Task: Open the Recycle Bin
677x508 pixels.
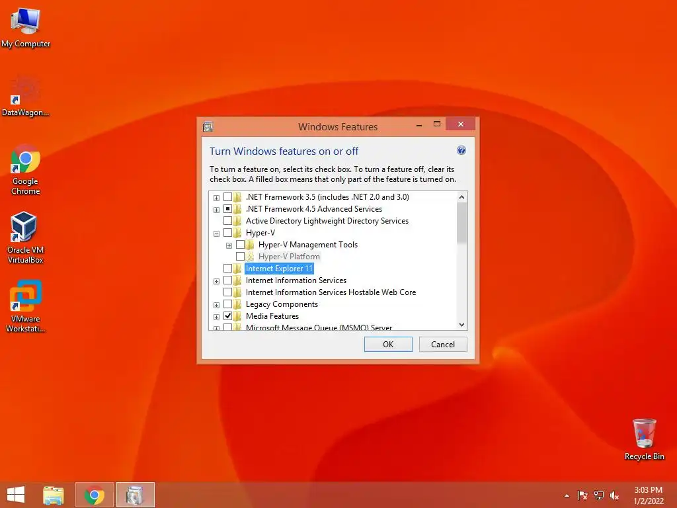Action: pos(644,439)
